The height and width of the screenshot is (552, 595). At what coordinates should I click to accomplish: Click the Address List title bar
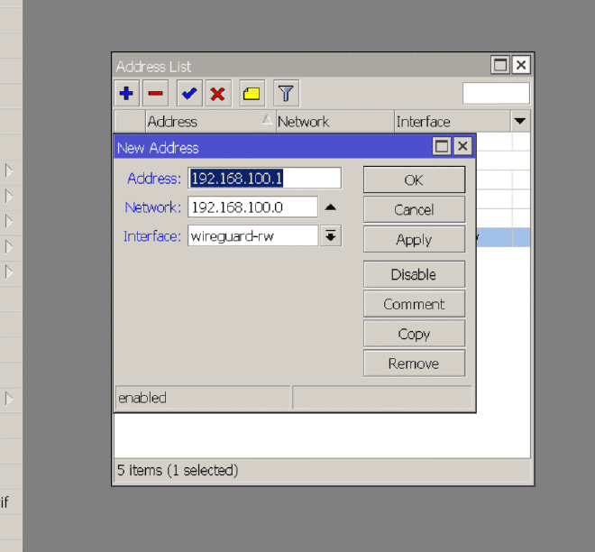302,66
